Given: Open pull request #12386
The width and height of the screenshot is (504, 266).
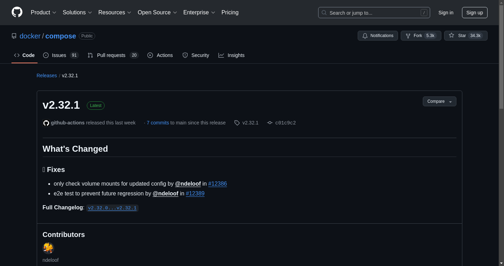Looking at the screenshot, I should click(x=218, y=184).
